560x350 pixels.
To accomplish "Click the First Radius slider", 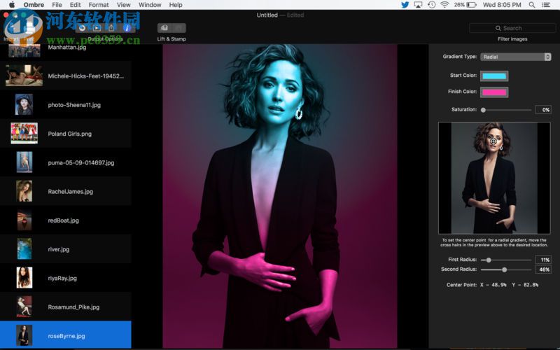I will (506, 260).
